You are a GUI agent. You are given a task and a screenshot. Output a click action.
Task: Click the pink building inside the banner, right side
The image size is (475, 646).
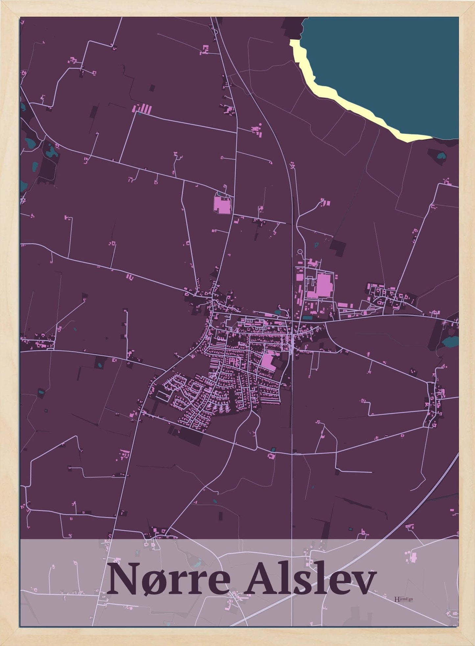[413, 557]
